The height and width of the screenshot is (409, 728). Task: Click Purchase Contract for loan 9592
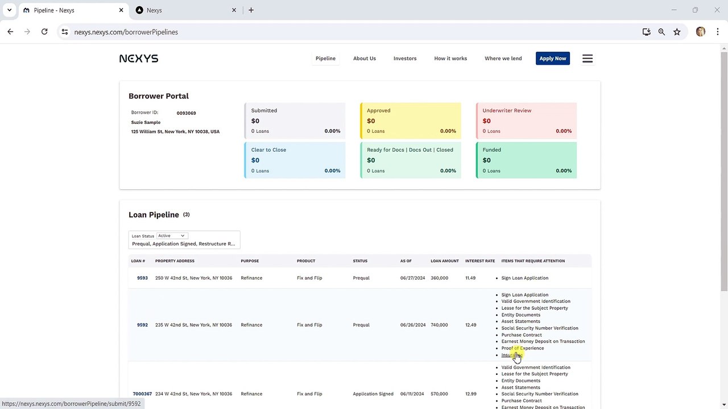[522, 335]
